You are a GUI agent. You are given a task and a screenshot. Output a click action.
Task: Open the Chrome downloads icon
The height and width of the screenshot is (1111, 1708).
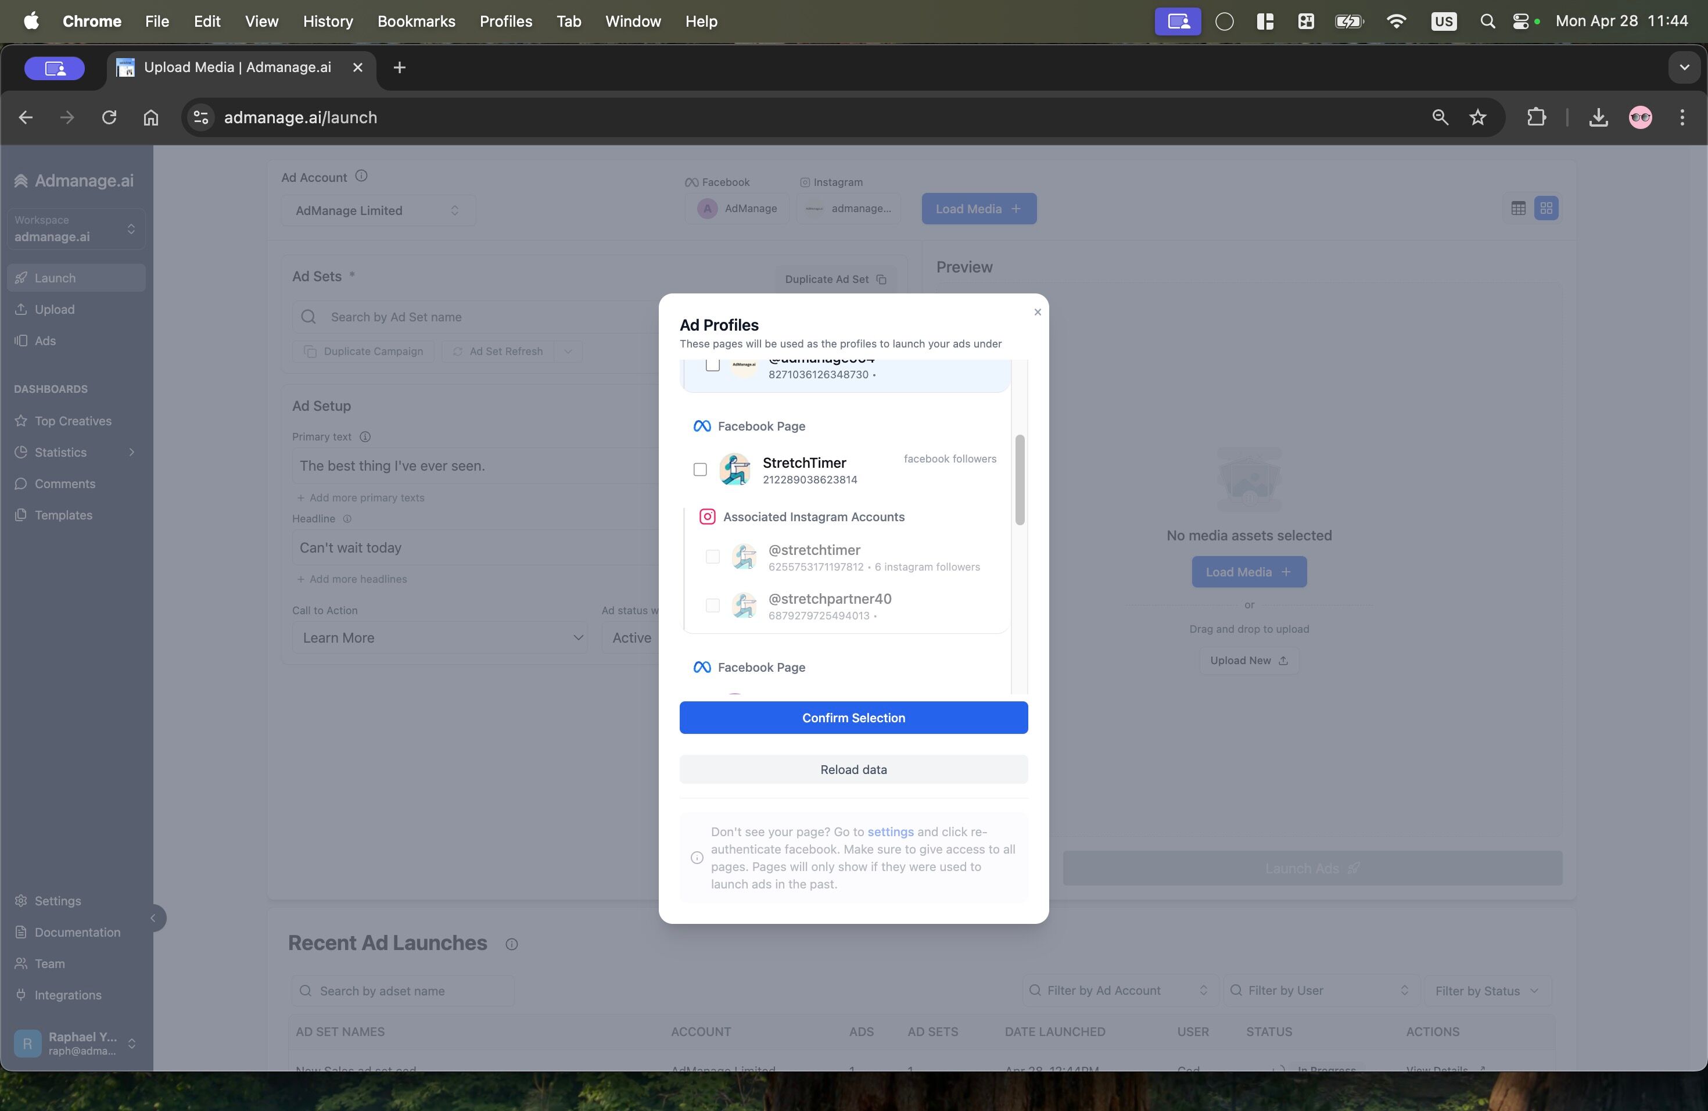coord(1598,117)
